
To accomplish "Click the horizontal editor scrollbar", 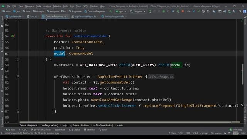I will (x=125, y=122).
